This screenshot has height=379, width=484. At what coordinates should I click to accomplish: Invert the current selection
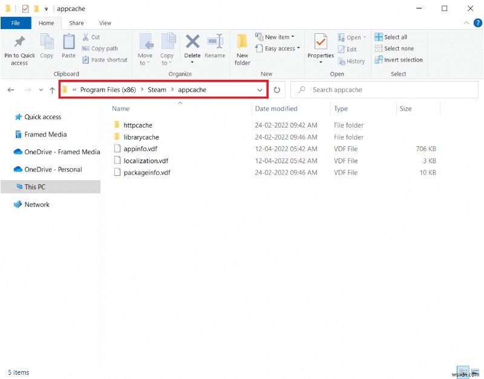pos(399,60)
